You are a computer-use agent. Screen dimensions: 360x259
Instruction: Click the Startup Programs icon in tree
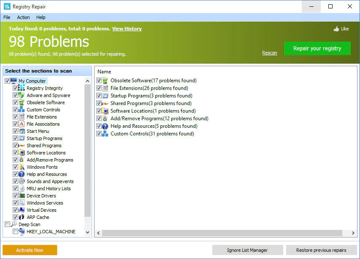click(22, 138)
